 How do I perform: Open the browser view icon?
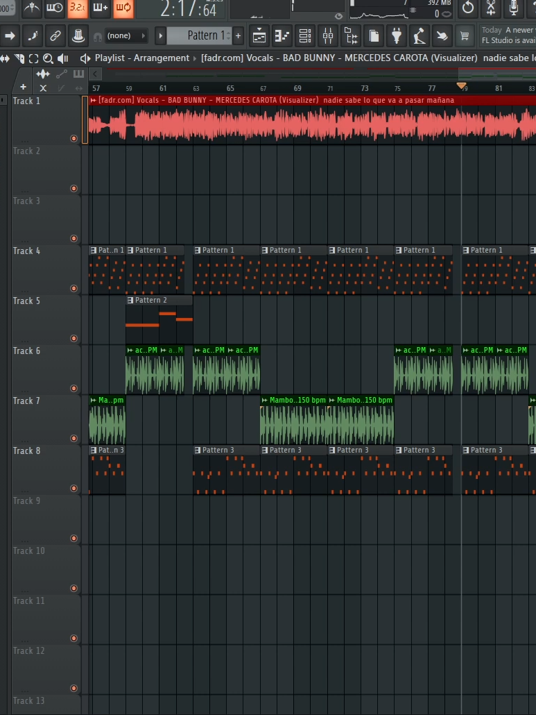(351, 35)
